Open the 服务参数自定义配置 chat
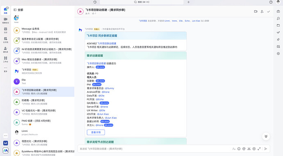 (x=43, y=40)
